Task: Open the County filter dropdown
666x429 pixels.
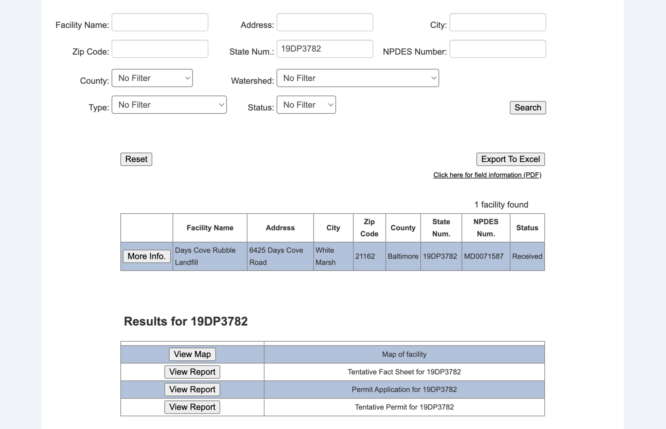Action: tap(152, 78)
